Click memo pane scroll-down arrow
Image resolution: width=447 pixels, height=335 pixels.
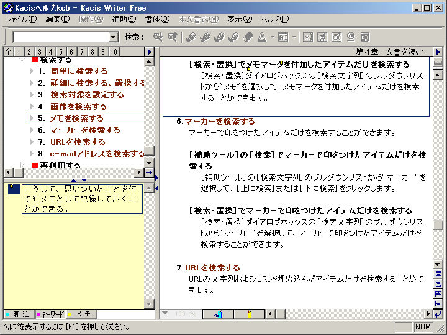click(149, 303)
